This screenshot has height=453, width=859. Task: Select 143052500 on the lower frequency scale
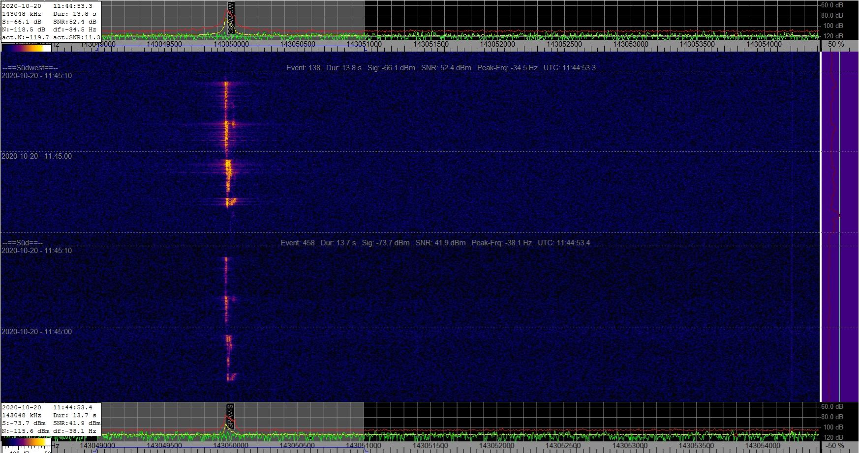(x=564, y=446)
